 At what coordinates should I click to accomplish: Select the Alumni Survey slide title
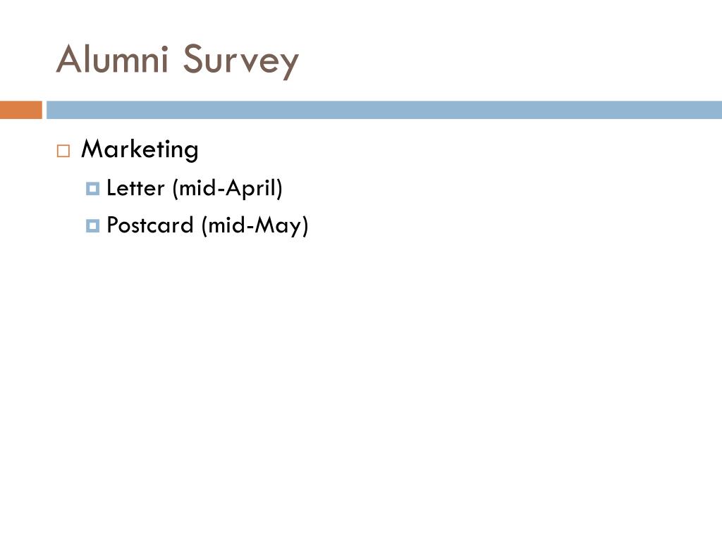click(178, 61)
